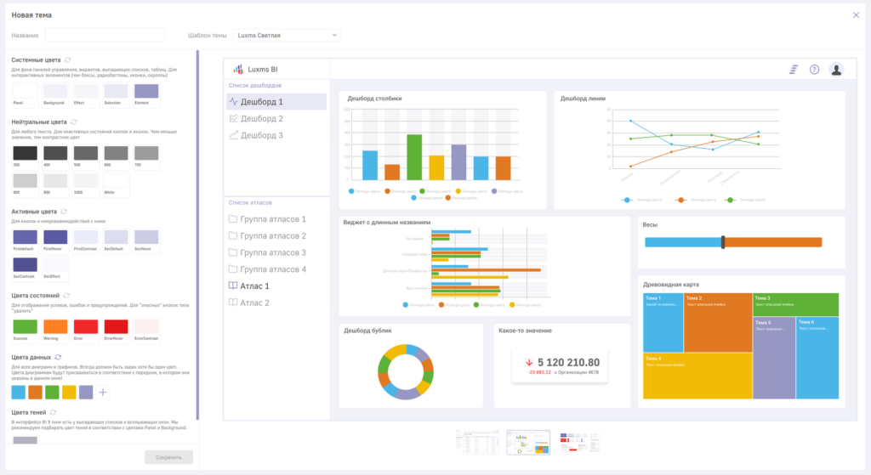Click the pulse icon beside Дешборд 1
Image resolution: width=871 pixels, height=475 pixels.
[x=234, y=102]
